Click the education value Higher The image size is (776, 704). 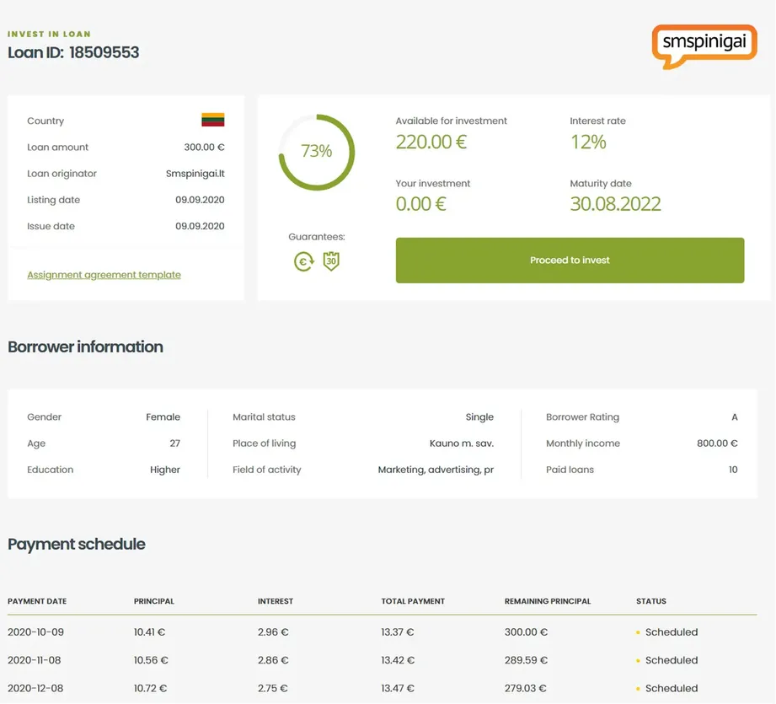tap(165, 470)
